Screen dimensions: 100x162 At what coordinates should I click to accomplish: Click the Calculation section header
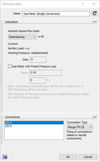coord(12,22)
